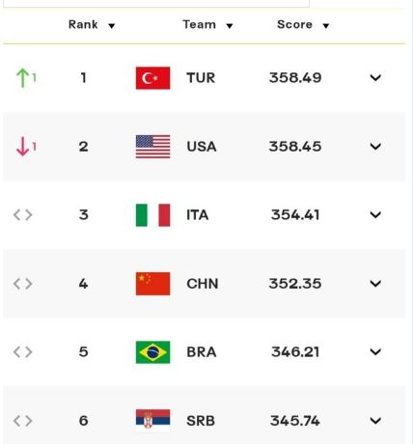The height and width of the screenshot is (444, 413).
Task: Click the Brazil flag icon
Action: pos(152,352)
